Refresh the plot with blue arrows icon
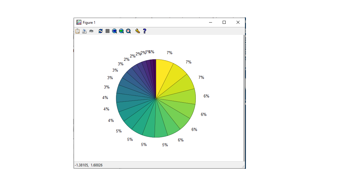 tap(101, 31)
